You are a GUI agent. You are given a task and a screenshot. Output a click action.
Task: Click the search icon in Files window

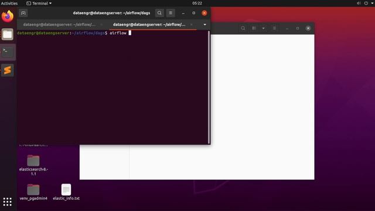243,28
